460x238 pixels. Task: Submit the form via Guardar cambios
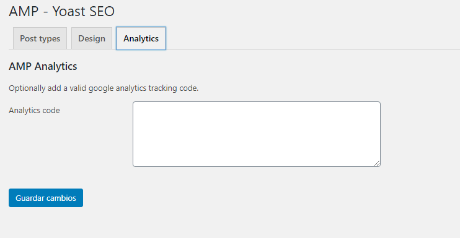click(x=46, y=198)
